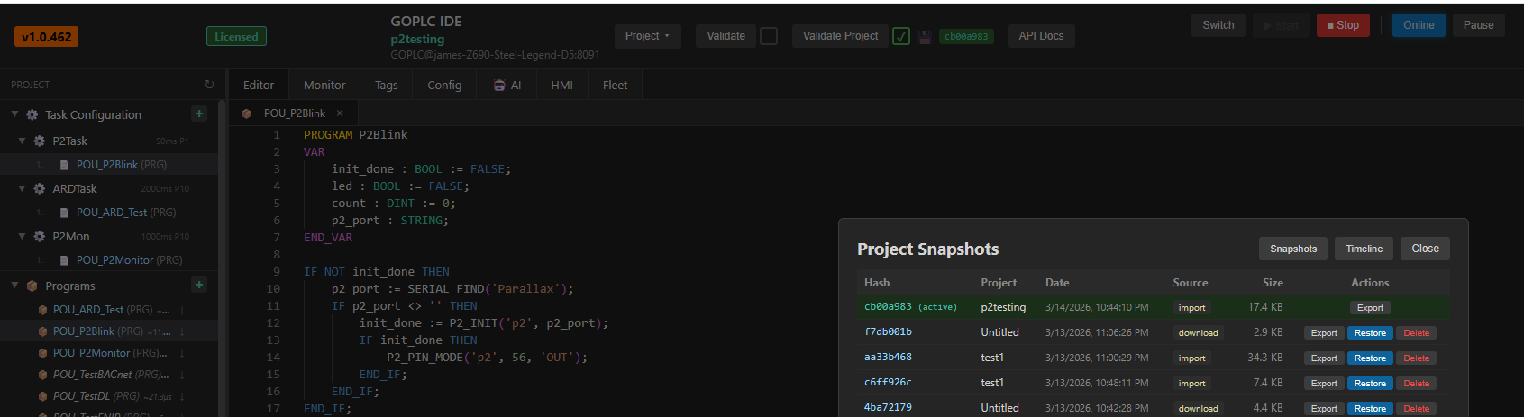
Task: Click the cube icon of POU_P2Monitor in Programs
Action: coord(42,353)
